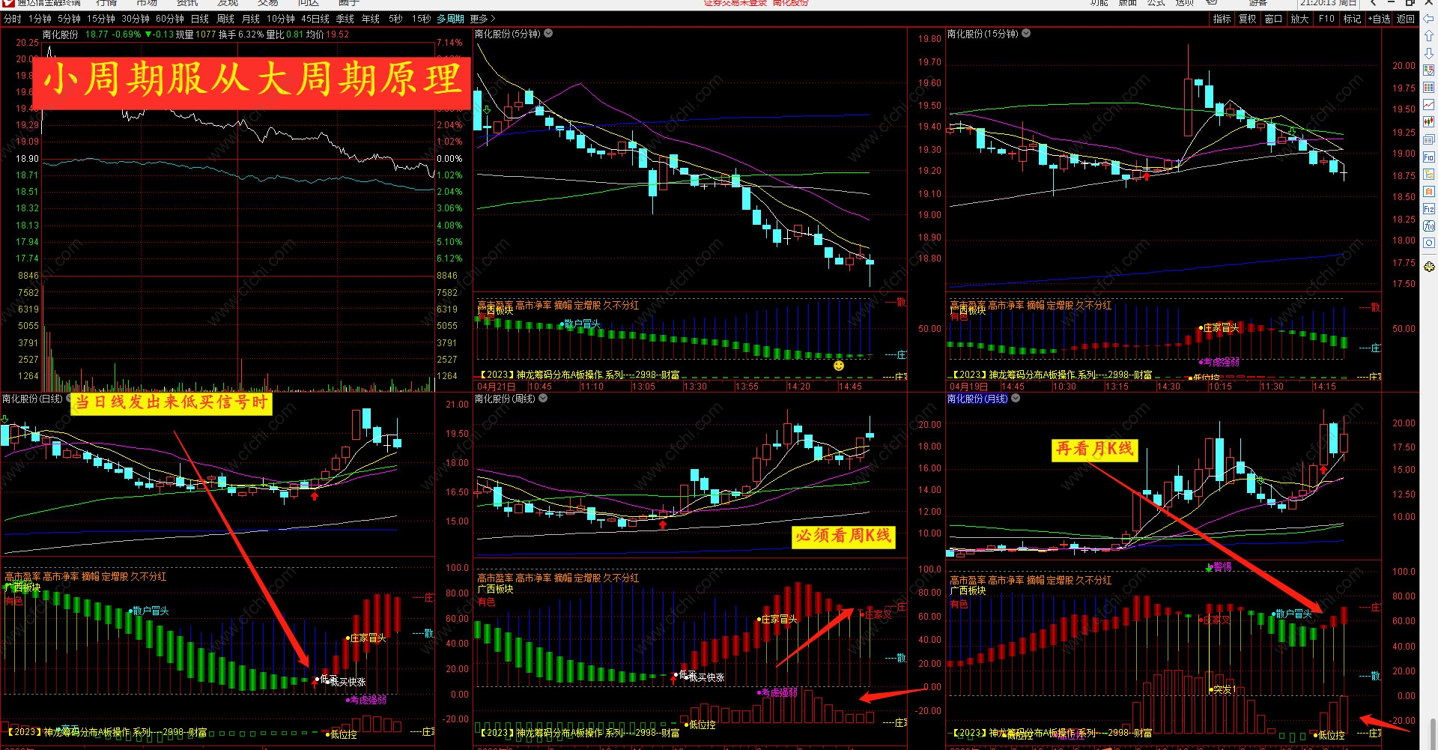1438x750 pixels.
Task: Click the F10 toolbar button
Action: (x=1326, y=19)
